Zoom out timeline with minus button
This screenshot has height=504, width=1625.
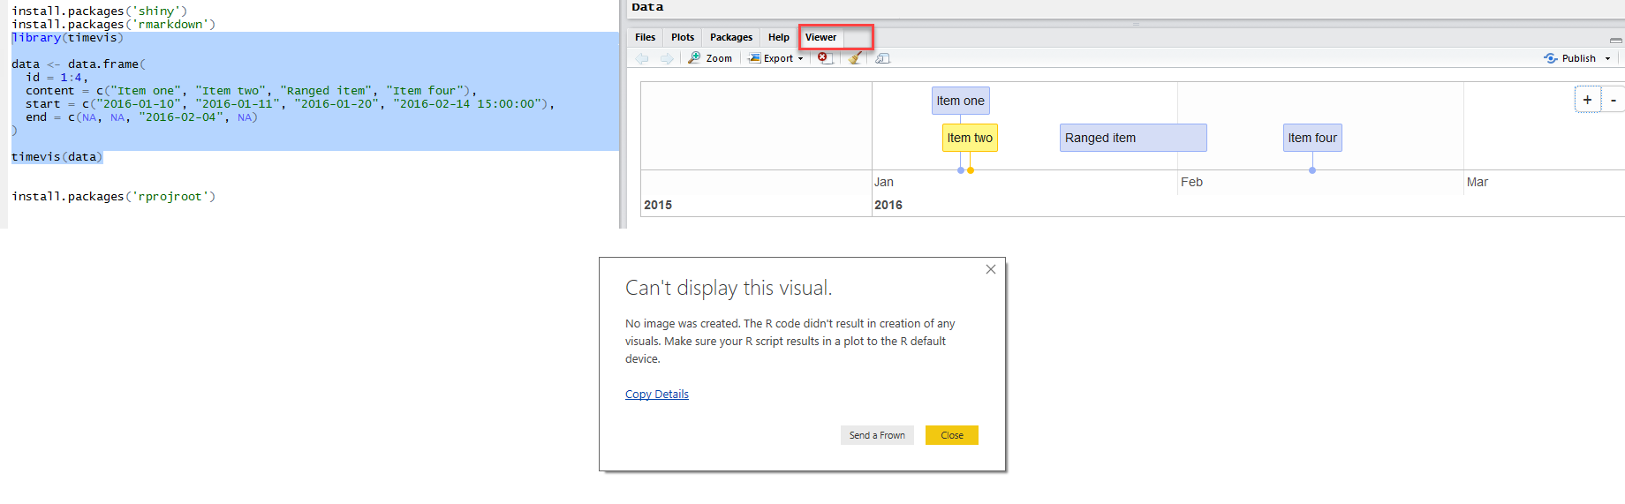(1613, 100)
